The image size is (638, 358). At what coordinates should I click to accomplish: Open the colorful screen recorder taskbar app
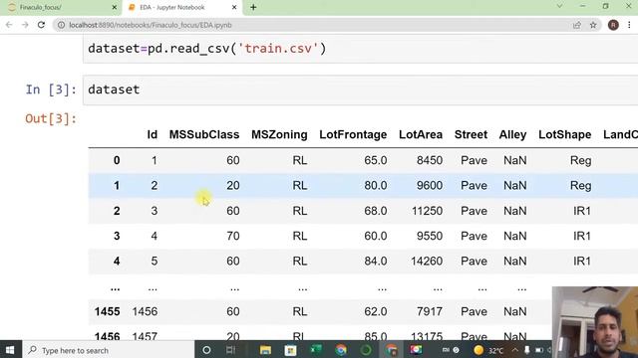(416, 350)
